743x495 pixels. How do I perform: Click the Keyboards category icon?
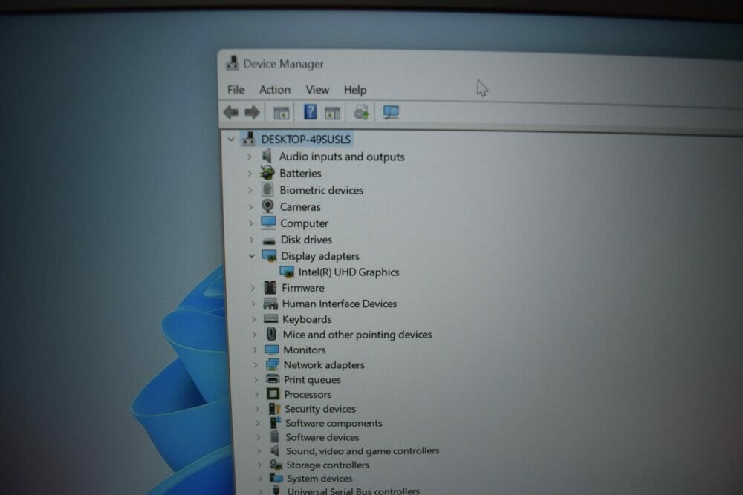click(271, 319)
